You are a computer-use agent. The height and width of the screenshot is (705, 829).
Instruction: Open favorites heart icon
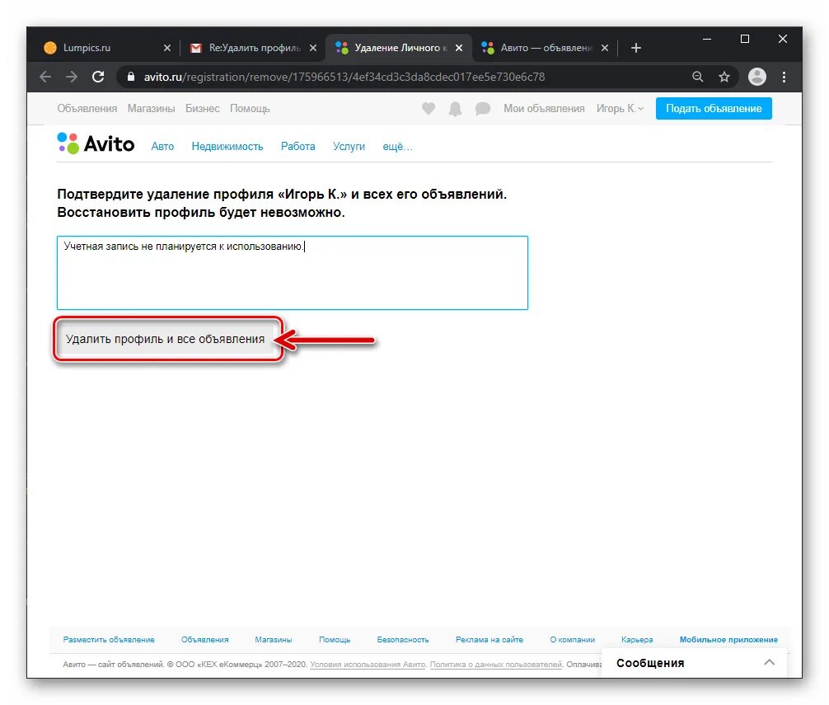[429, 108]
